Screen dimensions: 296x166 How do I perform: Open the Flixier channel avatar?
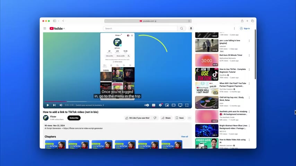pos(46,118)
